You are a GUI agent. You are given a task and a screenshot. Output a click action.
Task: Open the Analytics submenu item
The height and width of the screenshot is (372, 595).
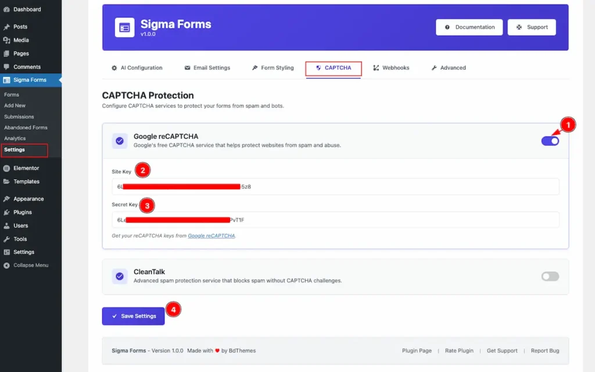[15, 138]
